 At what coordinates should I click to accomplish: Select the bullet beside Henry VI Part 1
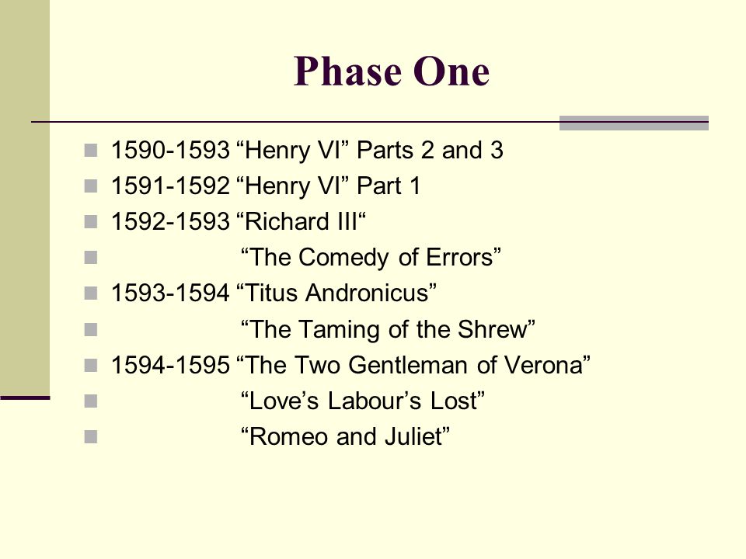point(91,186)
